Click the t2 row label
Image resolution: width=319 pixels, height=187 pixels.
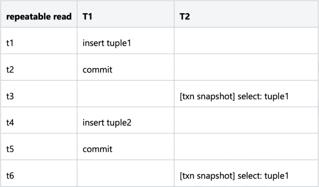coord(10,70)
